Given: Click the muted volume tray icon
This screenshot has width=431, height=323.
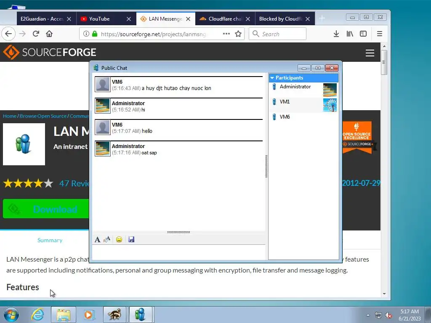Looking at the screenshot, I should [x=389, y=315].
